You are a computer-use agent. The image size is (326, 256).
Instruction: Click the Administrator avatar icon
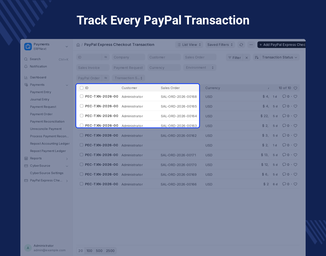click(x=28, y=248)
